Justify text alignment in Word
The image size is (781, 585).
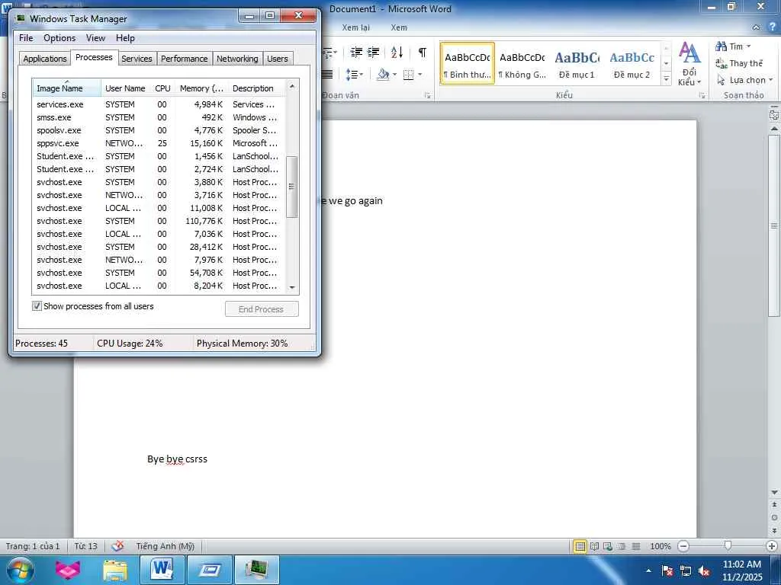pos(327,75)
